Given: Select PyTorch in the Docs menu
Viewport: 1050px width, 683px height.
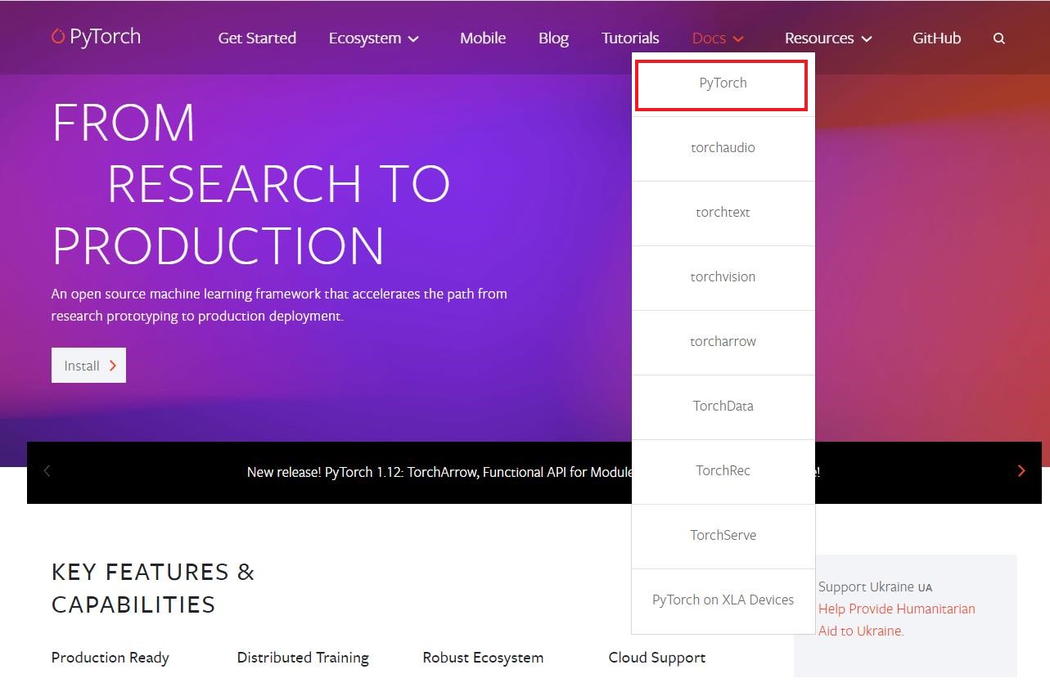Looking at the screenshot, I should click(x=723, y=83).
